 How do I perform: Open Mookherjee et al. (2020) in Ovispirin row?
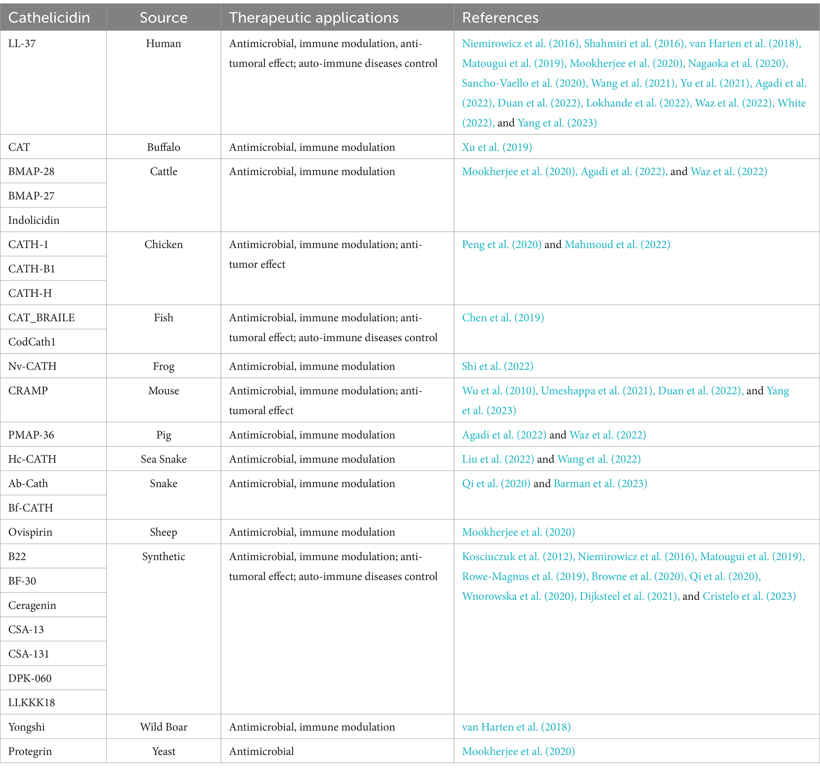pos(518,532)
